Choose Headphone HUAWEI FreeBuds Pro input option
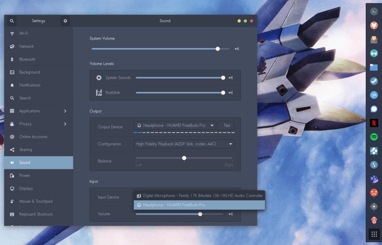The height and width of the screenshot is (245, 382). click(x=199, y=205)
